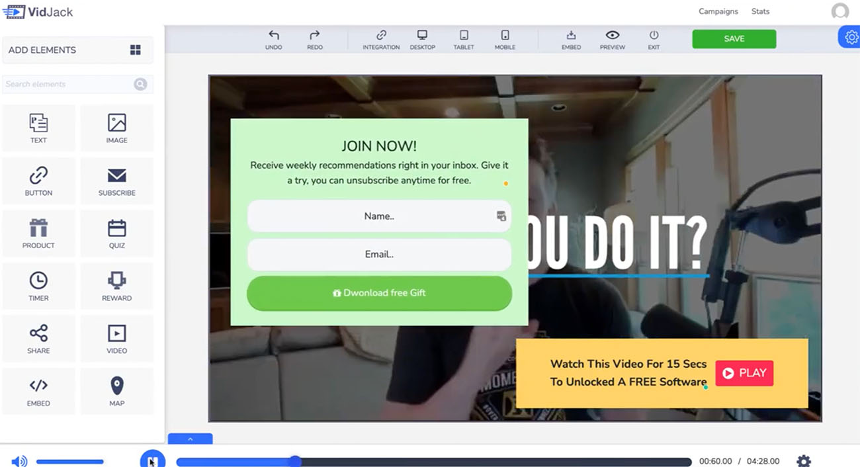The image size is (860, 467).
Task: Preview the campaign
Action: pyautogui.click(x=613, y=39)
